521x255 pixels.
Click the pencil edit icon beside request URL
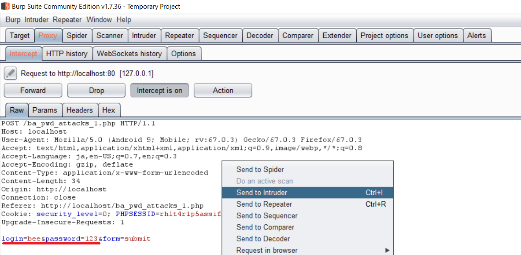[x=10, y=73]
